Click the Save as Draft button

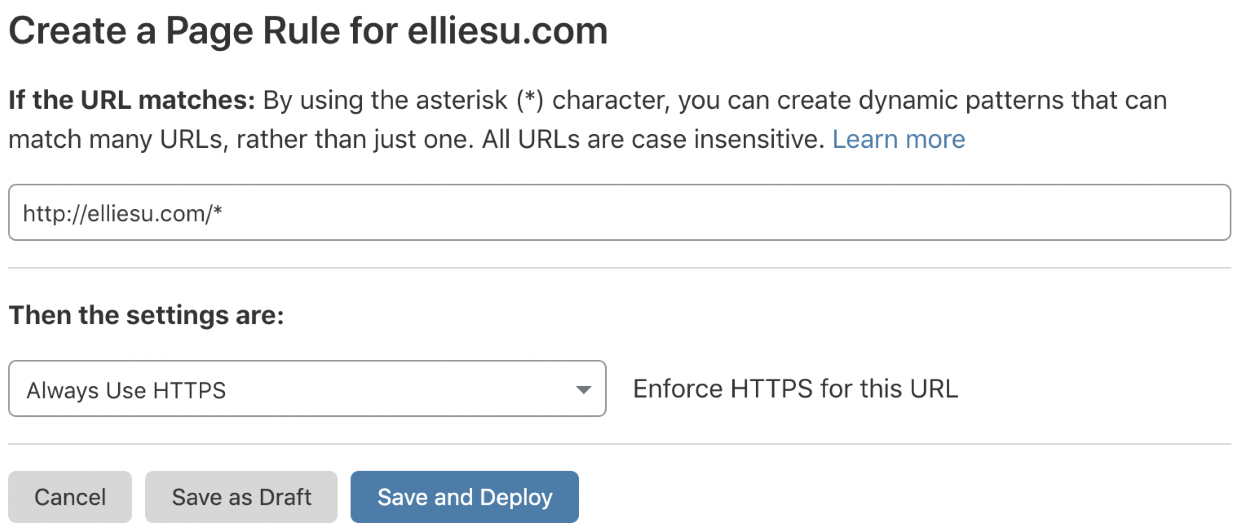pyautogui.click(x=241, y=496)
